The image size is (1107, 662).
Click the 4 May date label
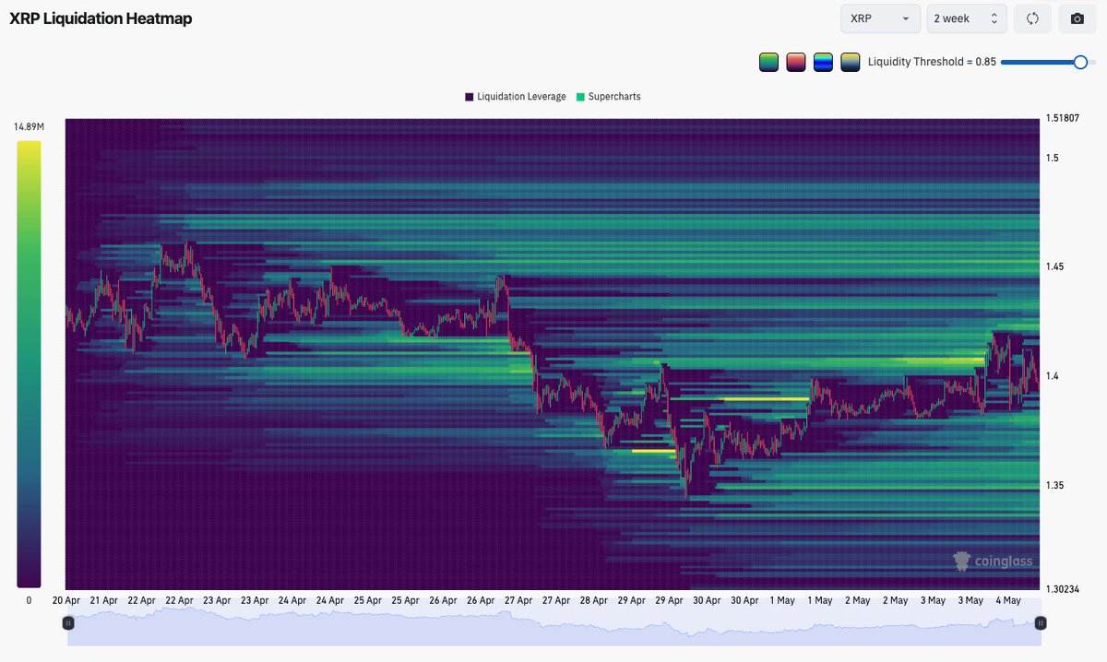(1008, 600)
